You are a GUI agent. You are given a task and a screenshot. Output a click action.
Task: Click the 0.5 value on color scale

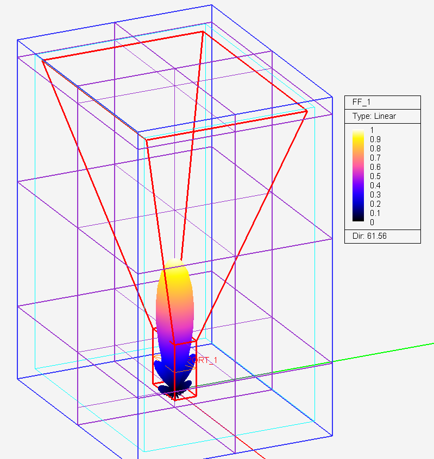point(375,176)
